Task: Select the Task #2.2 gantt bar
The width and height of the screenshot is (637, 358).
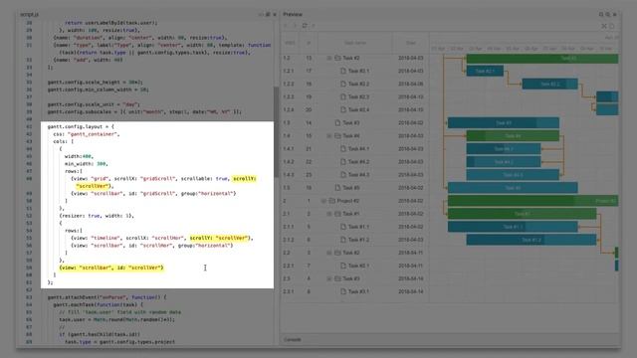Action: (x=550, y=84)
